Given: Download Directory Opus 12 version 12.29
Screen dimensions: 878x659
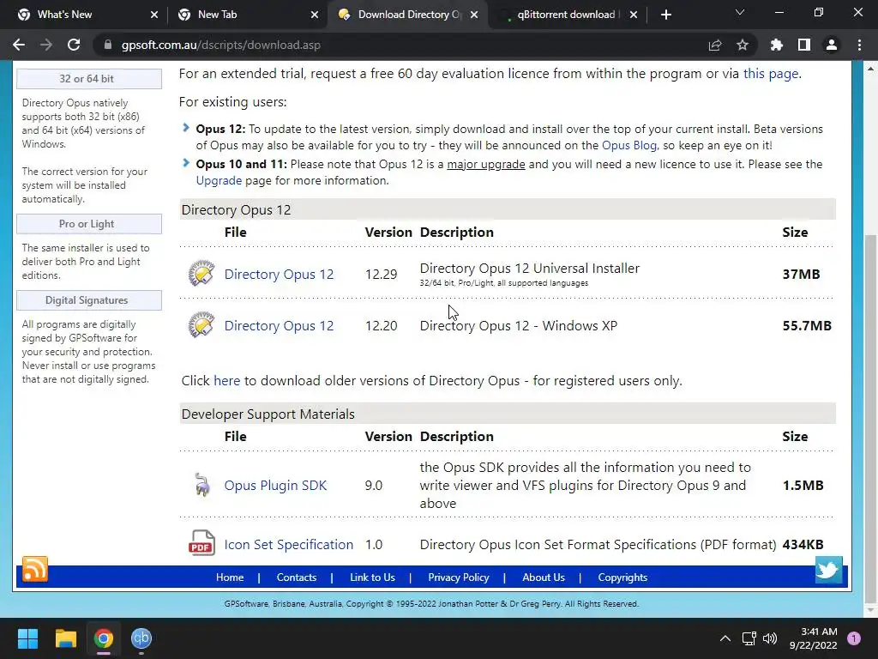Looking at the screenshot, I should click(279, 274).
